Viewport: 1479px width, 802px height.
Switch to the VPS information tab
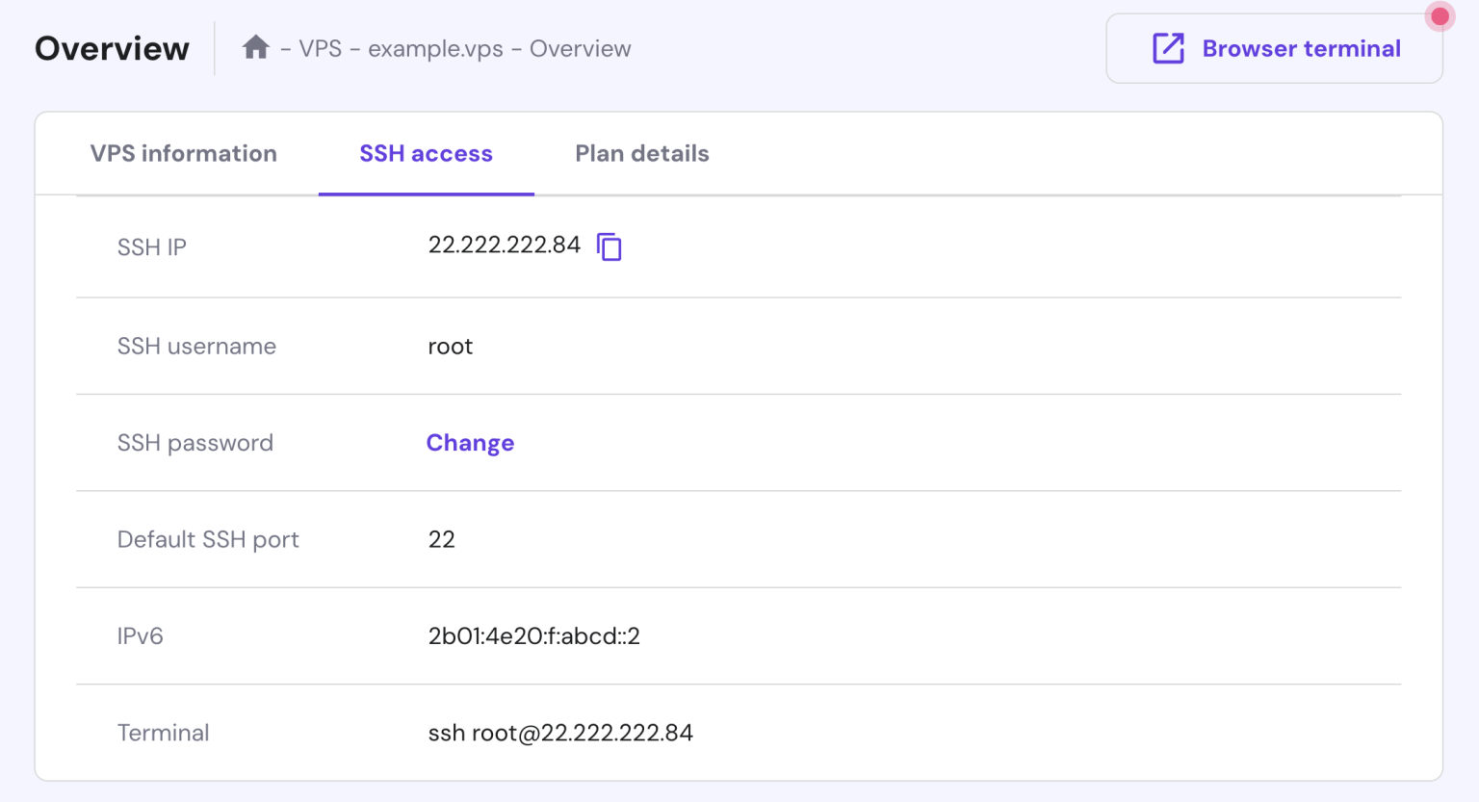coord(183,153)
